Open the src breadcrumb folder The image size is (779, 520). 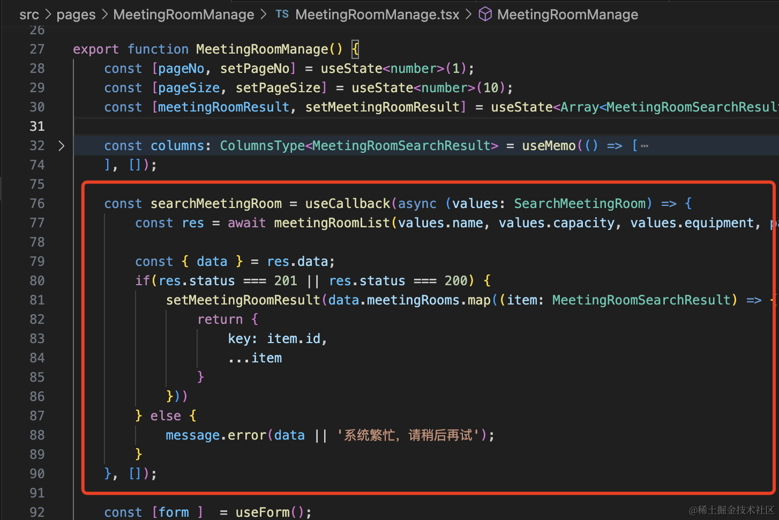29,14
